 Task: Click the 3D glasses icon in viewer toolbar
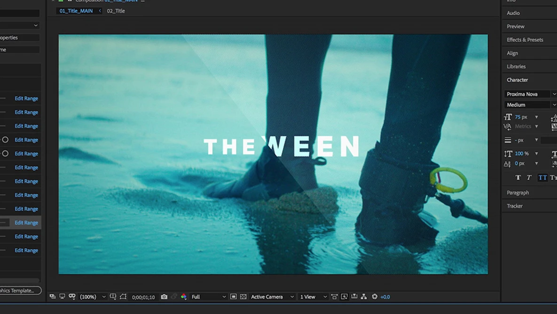coord(72,297)
